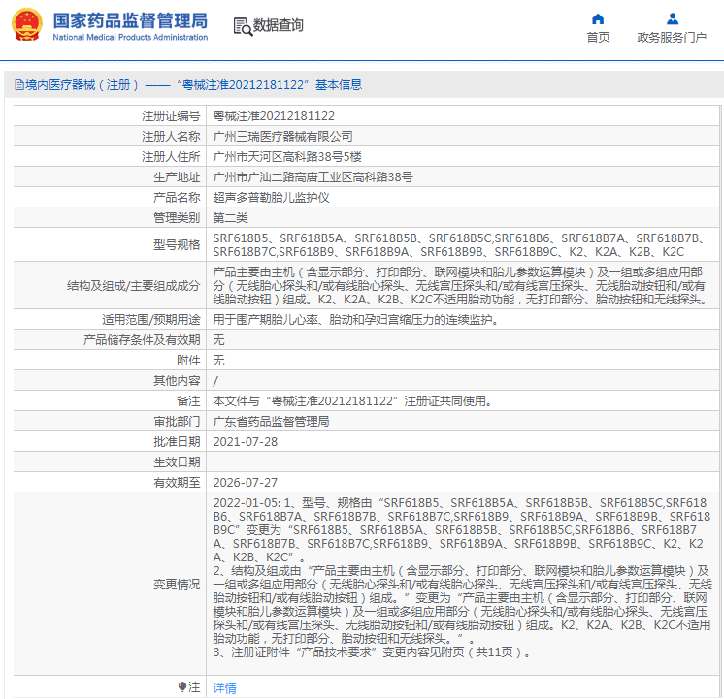Image resolution: width=724 pixels, height=699 pixels.
Task: Select 广州市广汕二路高唐工业区高科路38号 cell
Action: (313, 177)
